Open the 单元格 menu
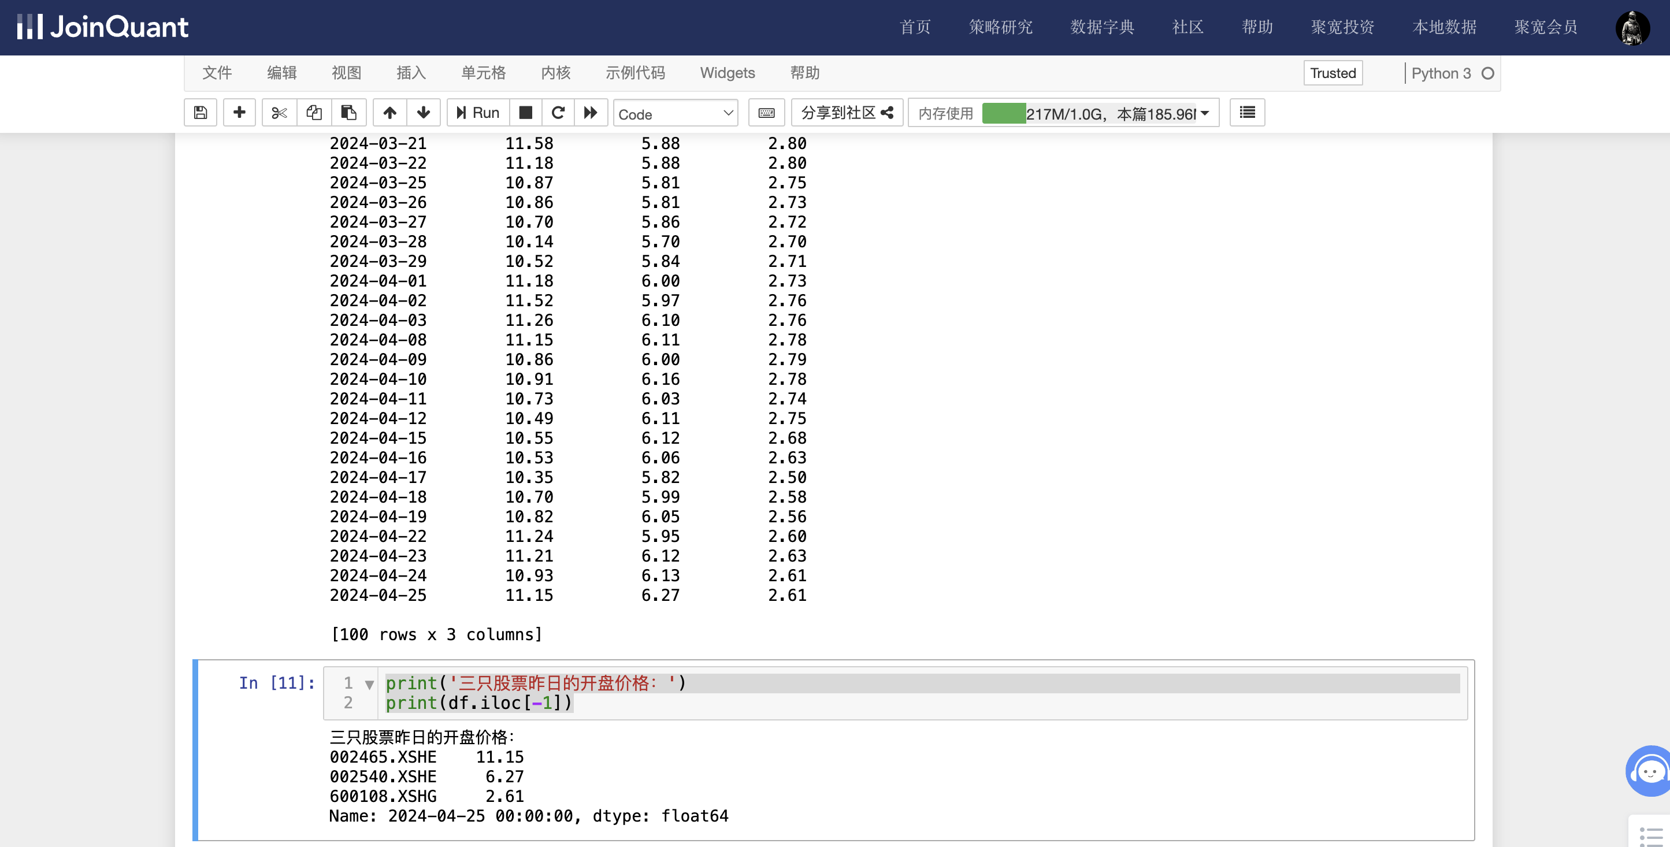The width and height of the screenshot is (1670, 847). pos(483,73)
